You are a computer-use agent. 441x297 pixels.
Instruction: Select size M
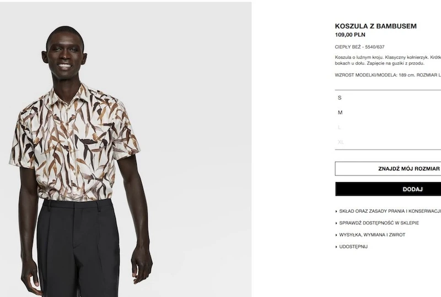388,113
